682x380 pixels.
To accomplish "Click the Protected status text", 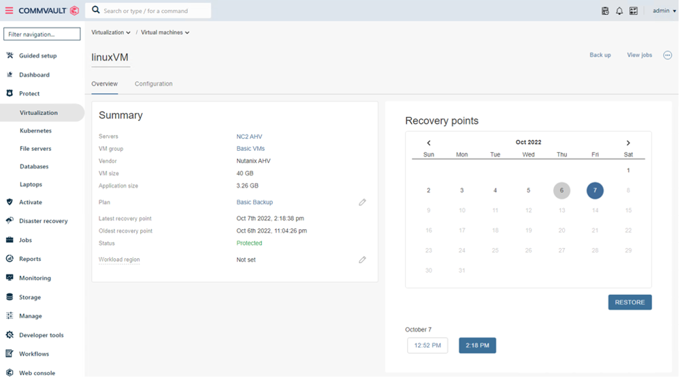I will click(x=249, y=243).
